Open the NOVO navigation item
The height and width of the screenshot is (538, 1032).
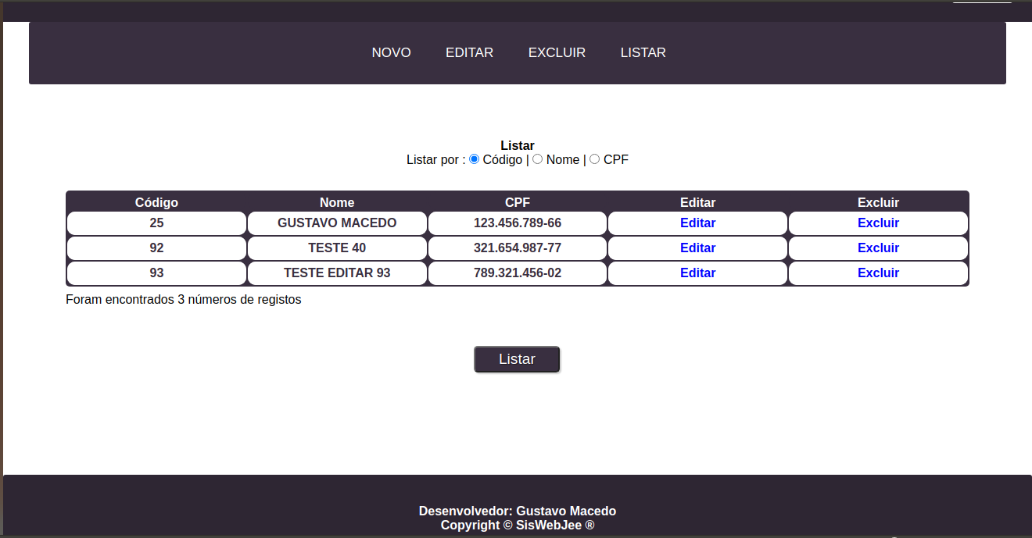pyautogui.click(x=391, y=52)
